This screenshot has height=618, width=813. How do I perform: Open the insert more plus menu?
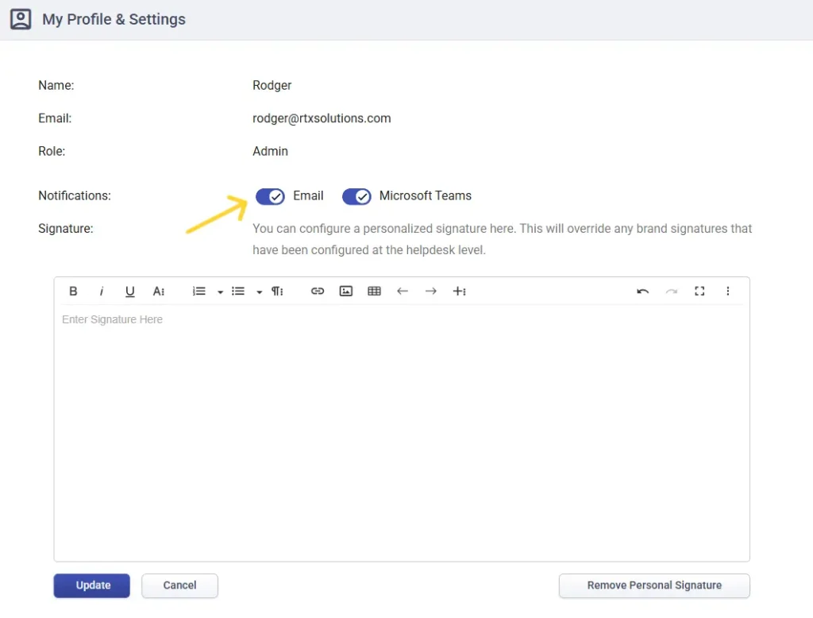[x=459, y=292]
